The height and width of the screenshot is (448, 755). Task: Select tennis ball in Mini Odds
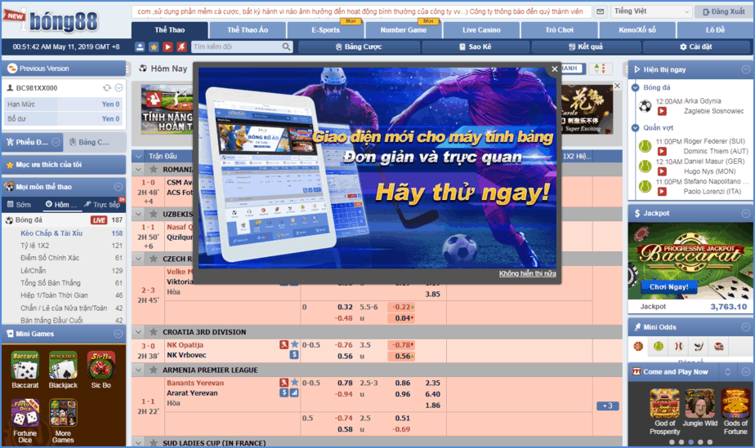pos(659,346)
